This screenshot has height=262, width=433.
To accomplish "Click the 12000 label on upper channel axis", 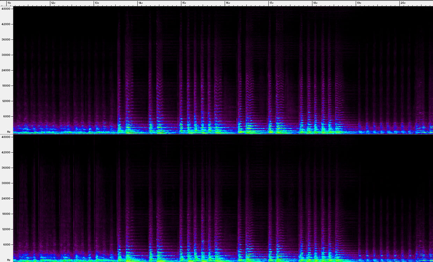I will click(7, 101).
